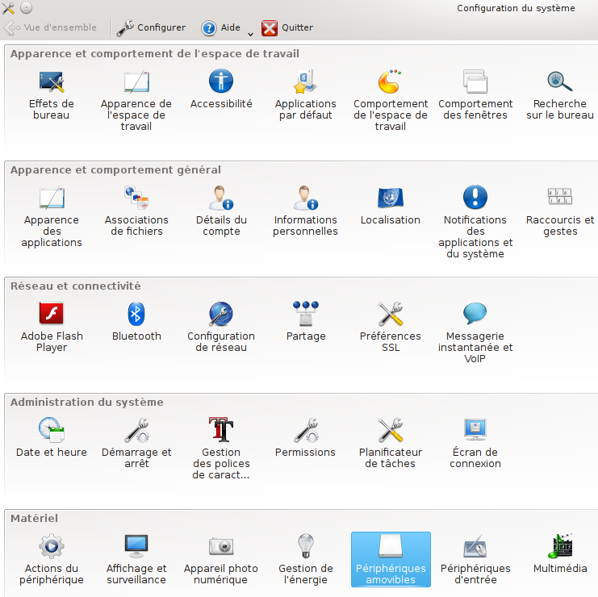
Task: Open Actions du périphérique
Action: pos(52,560)
